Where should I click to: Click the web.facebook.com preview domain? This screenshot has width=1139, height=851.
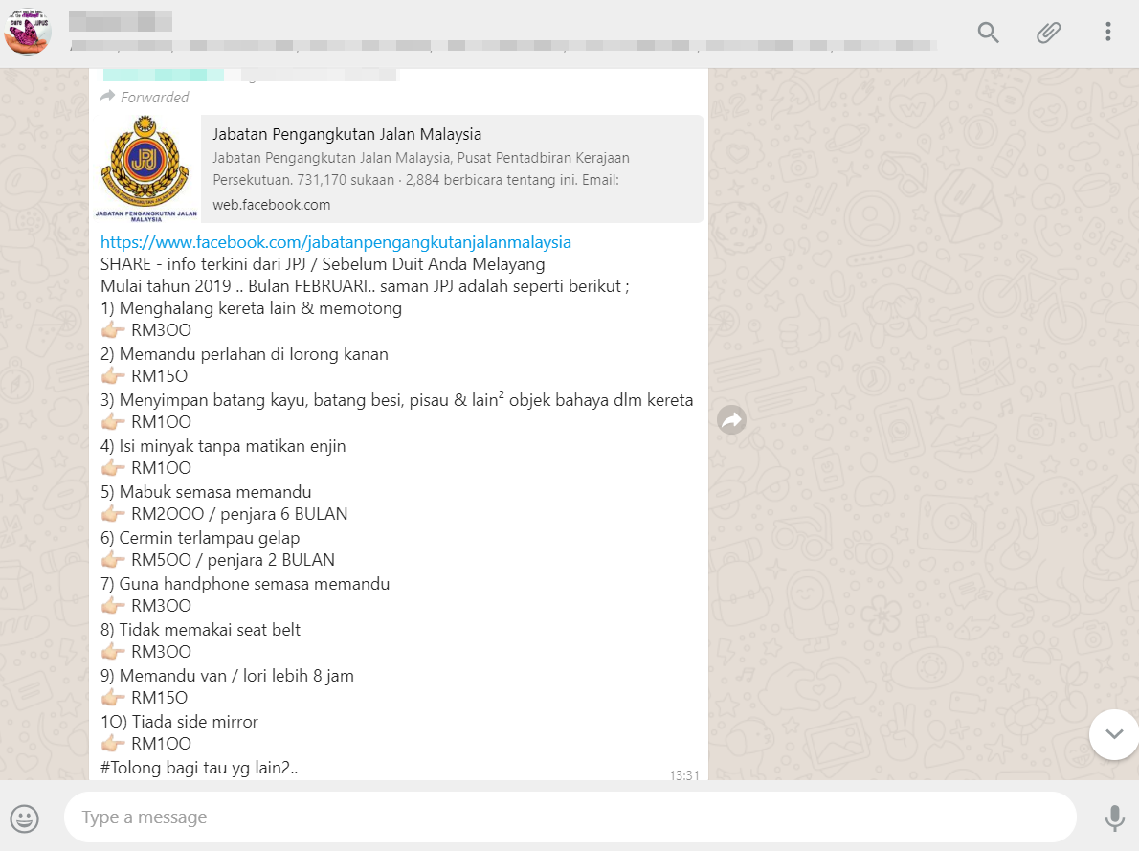pyautogui.click(x=272, y=205)
